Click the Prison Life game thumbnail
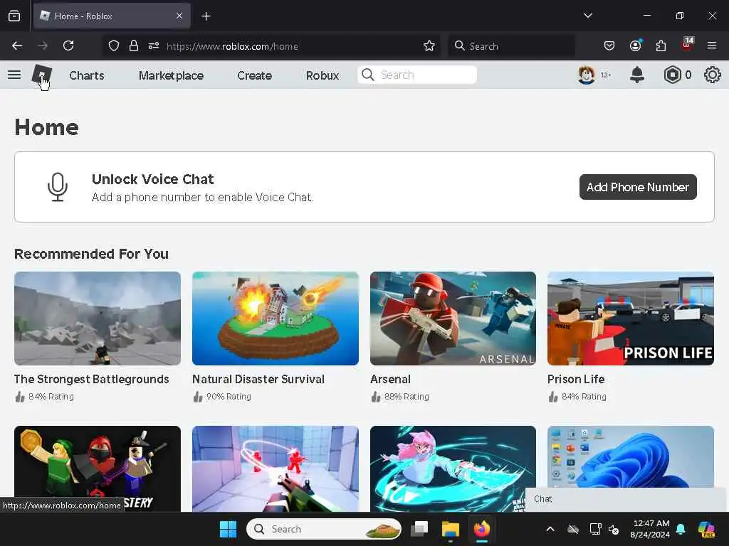Viewport: 729px width, 546px height. point(631,318)
